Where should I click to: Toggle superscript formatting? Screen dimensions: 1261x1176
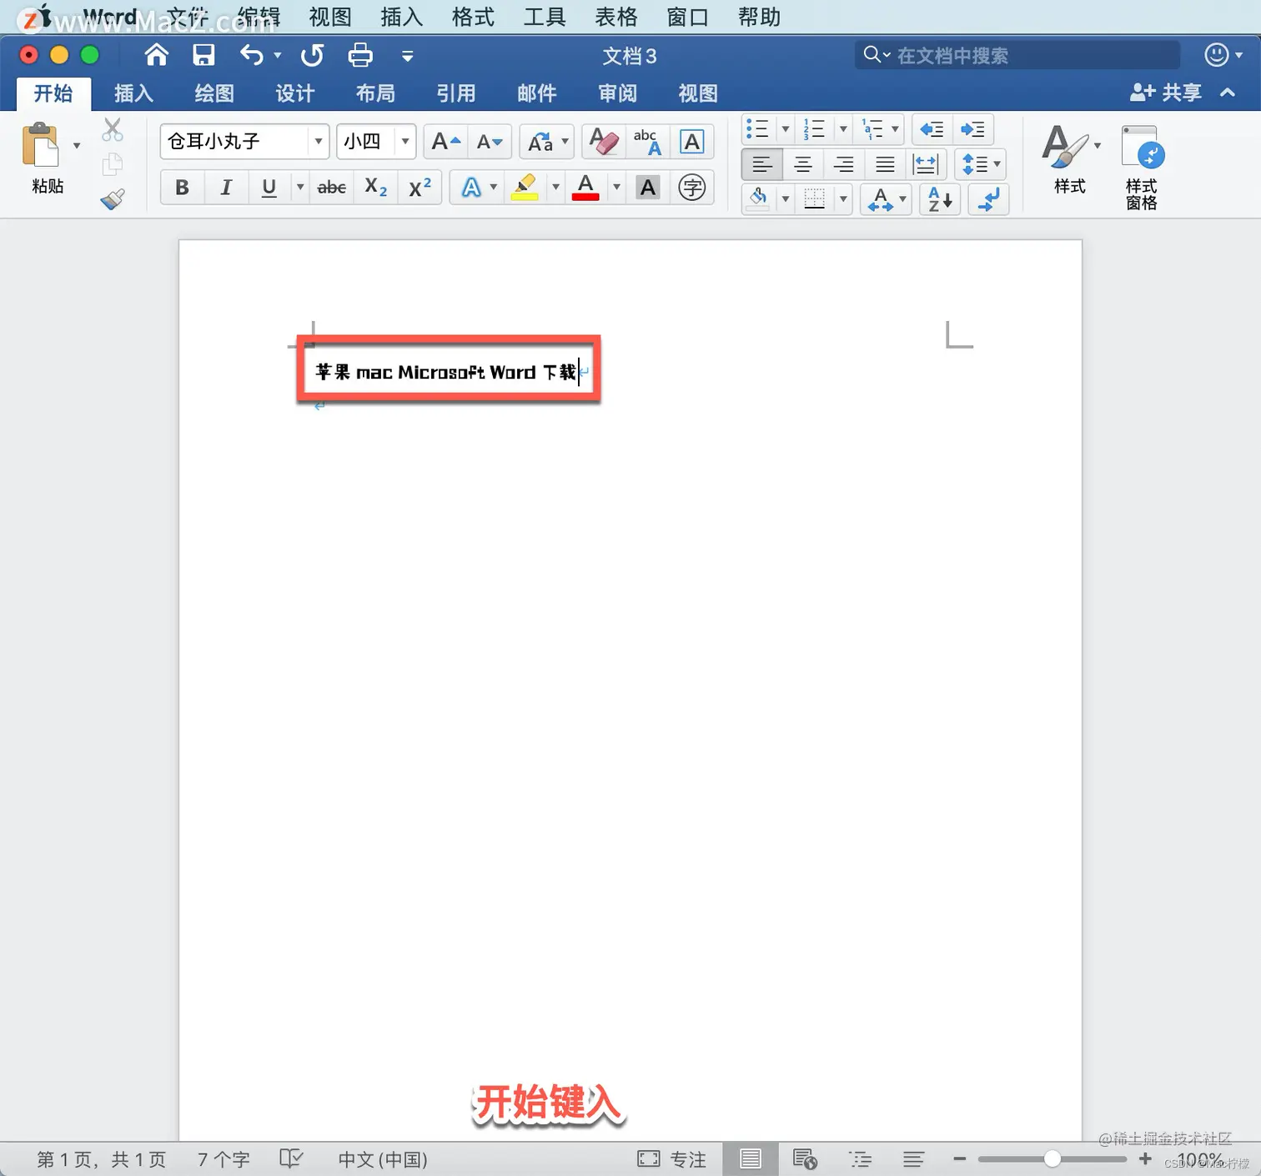(x=419, y=188)
